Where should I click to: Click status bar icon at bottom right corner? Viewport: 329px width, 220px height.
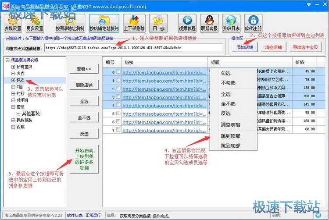[x=318, y=215]
